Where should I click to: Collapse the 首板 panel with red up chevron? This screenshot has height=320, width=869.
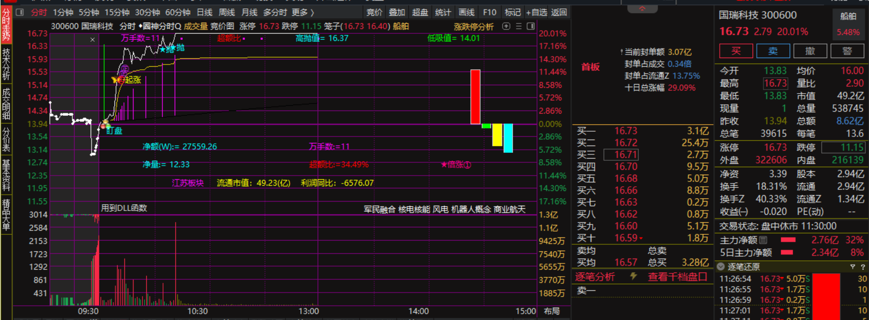[x=642, y=8]
